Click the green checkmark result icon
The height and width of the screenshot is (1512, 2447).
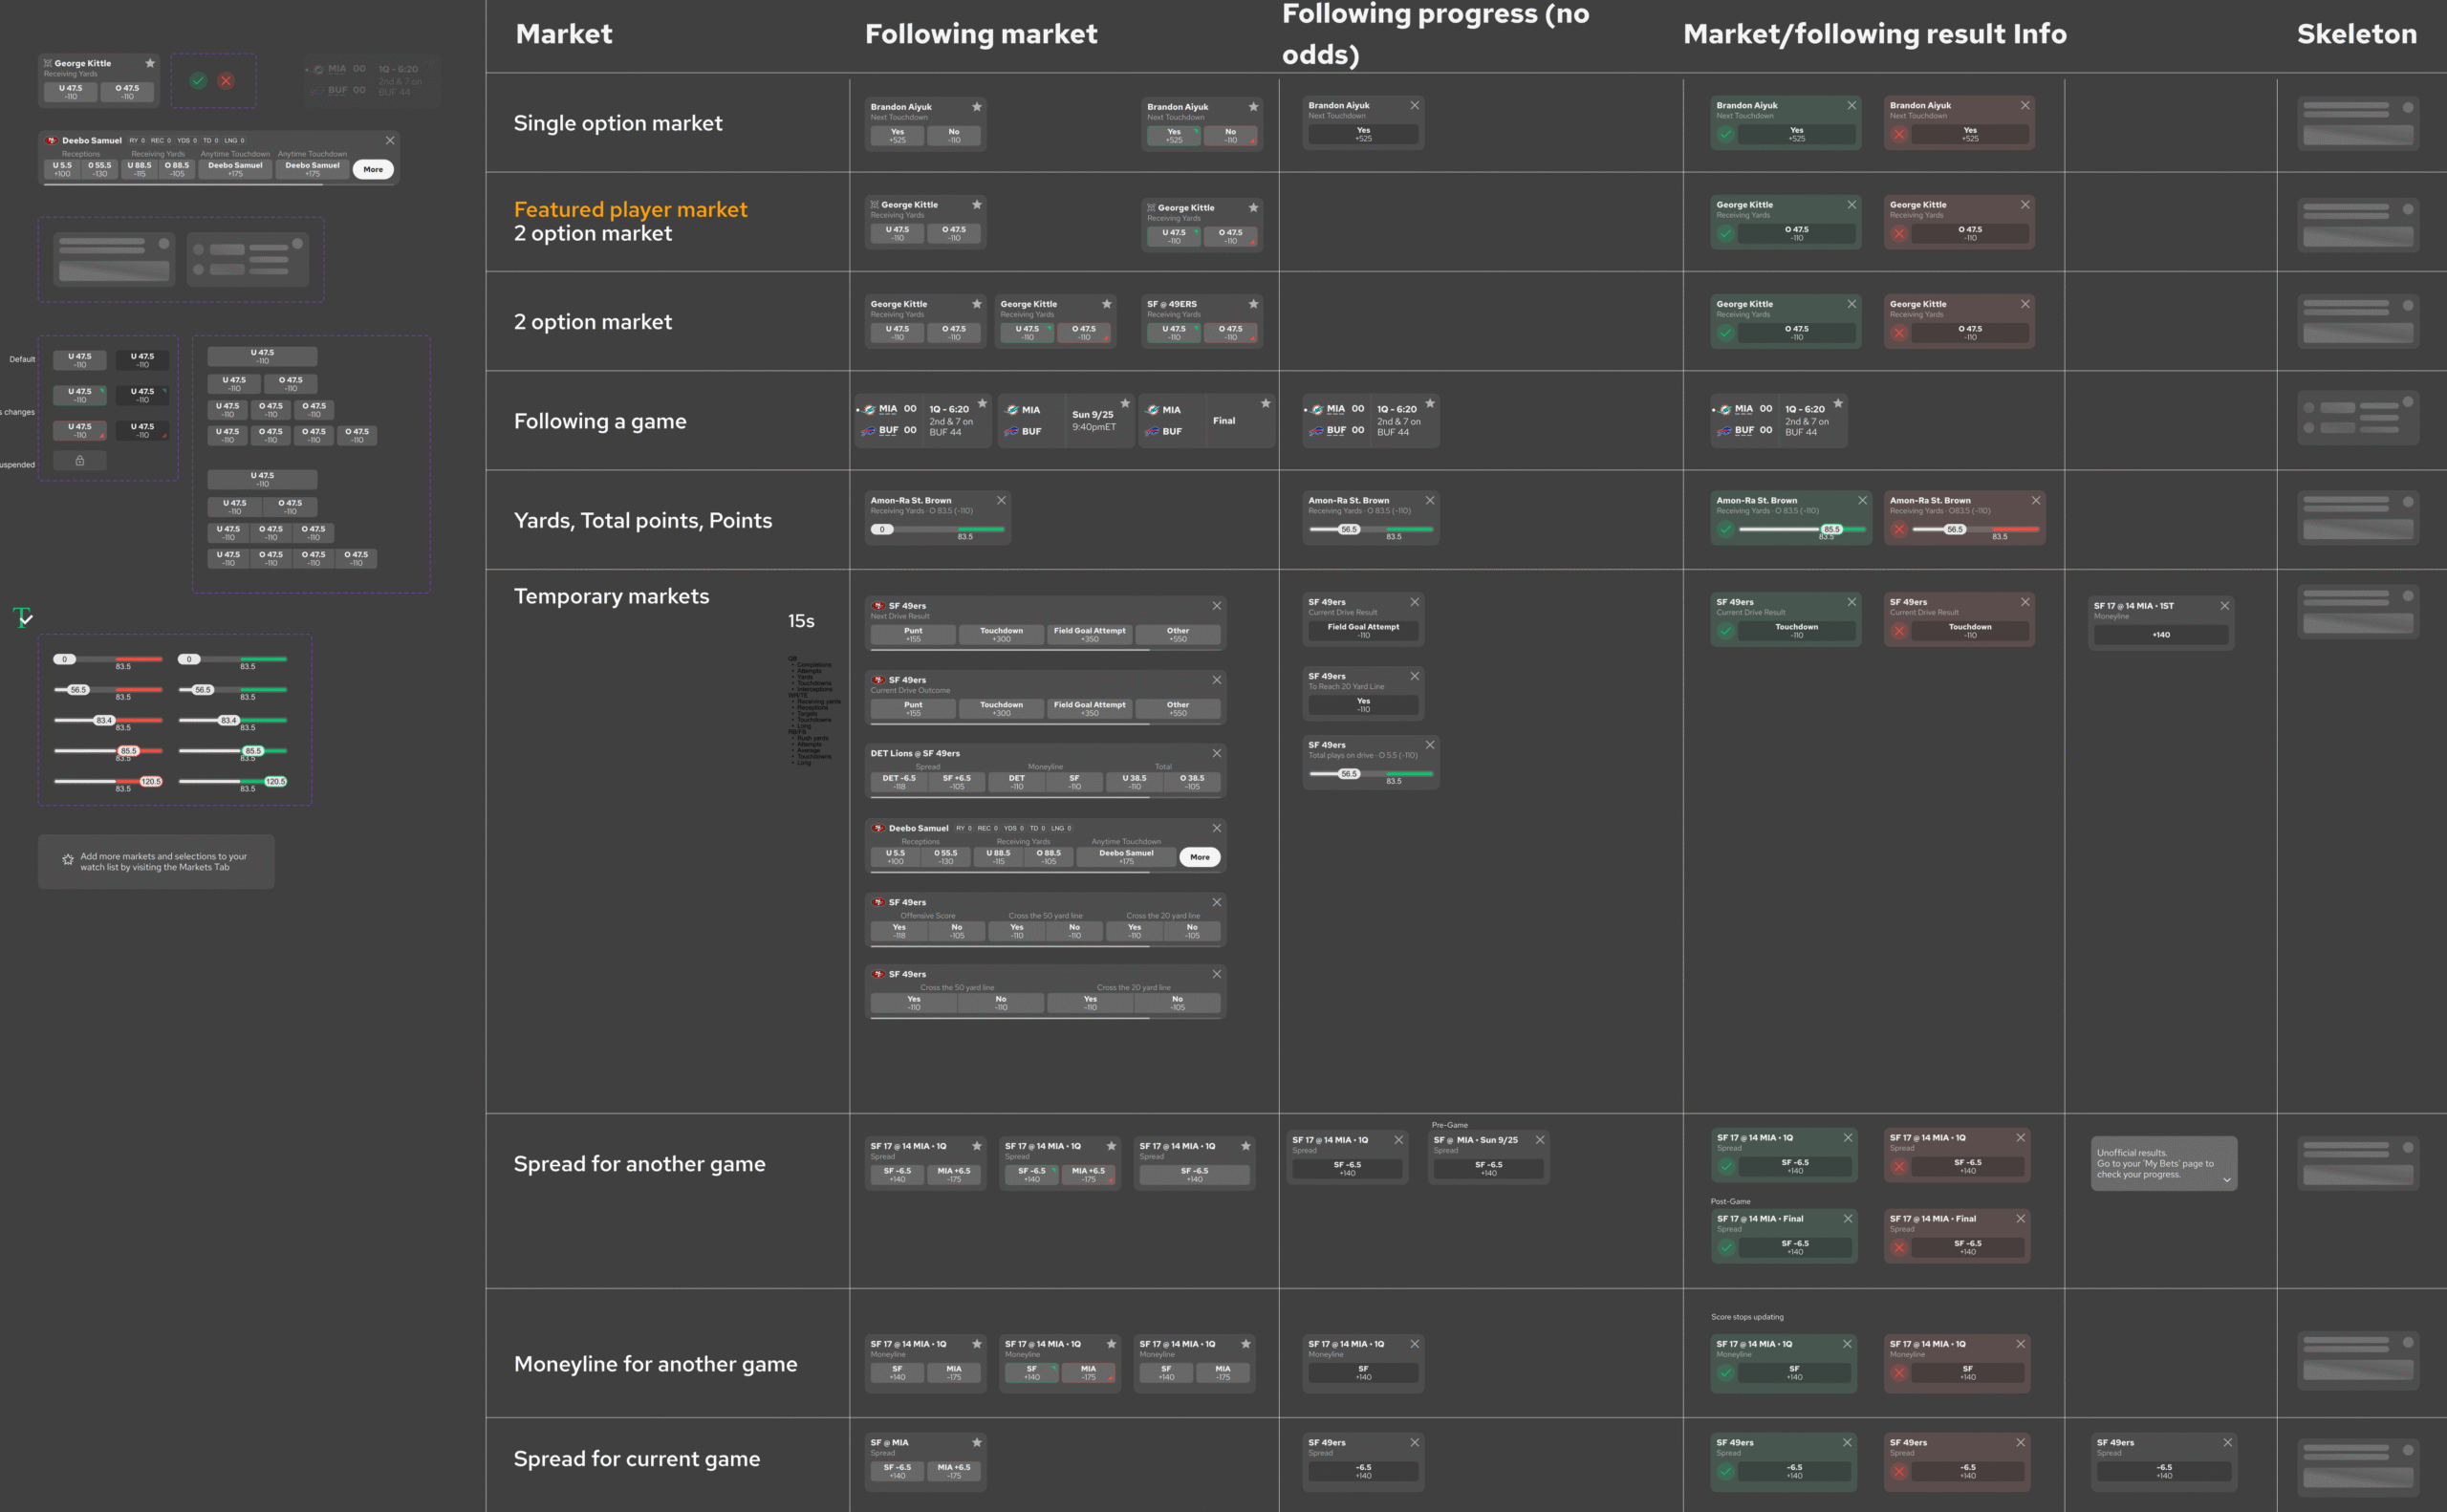pos(198,81)
